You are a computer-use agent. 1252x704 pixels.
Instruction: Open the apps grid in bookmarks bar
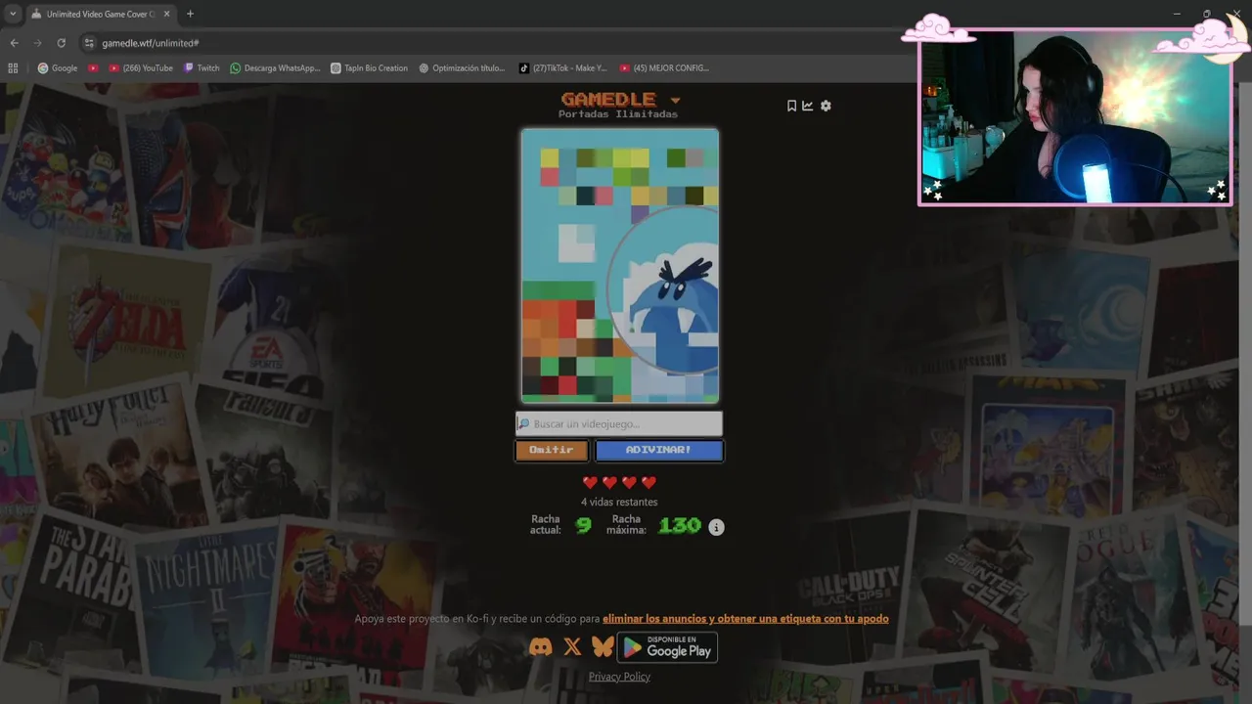click(13, 68)
